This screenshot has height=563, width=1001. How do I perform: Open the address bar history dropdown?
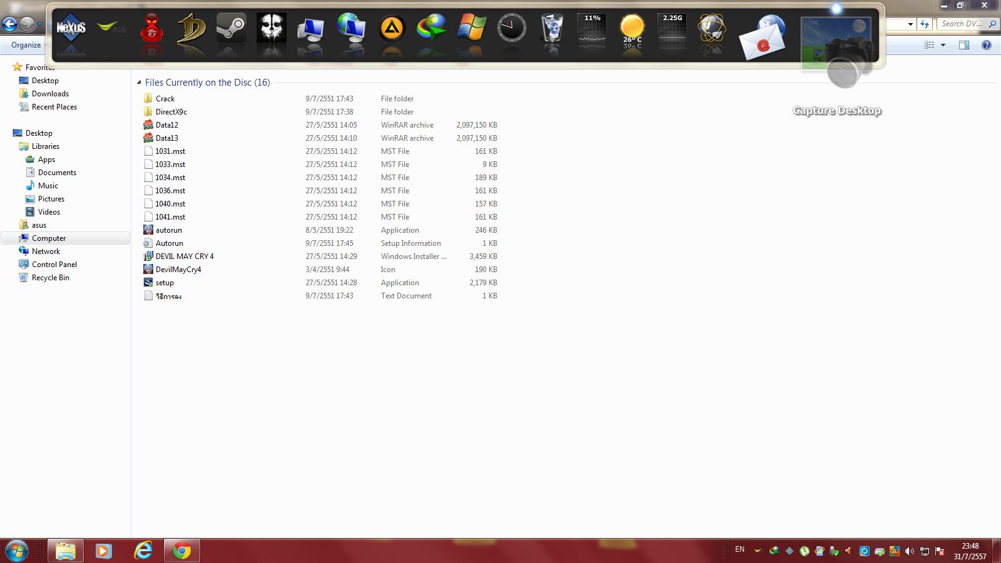pyautogui.click(x=910, y=24)
